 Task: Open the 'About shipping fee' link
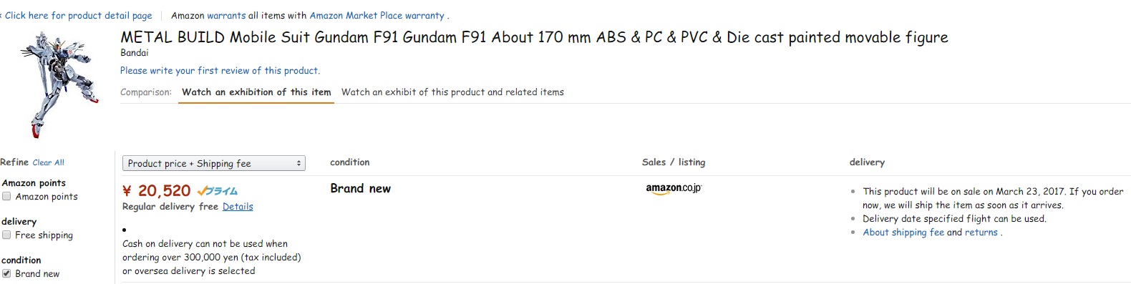tap(903, 232)
